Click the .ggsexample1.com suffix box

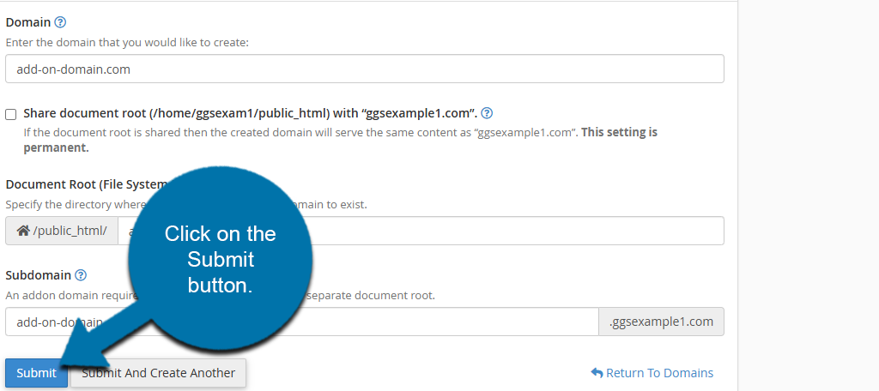click(661, 322)
